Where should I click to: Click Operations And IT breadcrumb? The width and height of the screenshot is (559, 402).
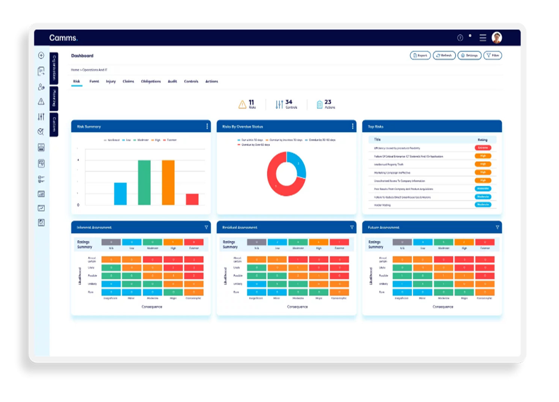click(x=95, y=70)
